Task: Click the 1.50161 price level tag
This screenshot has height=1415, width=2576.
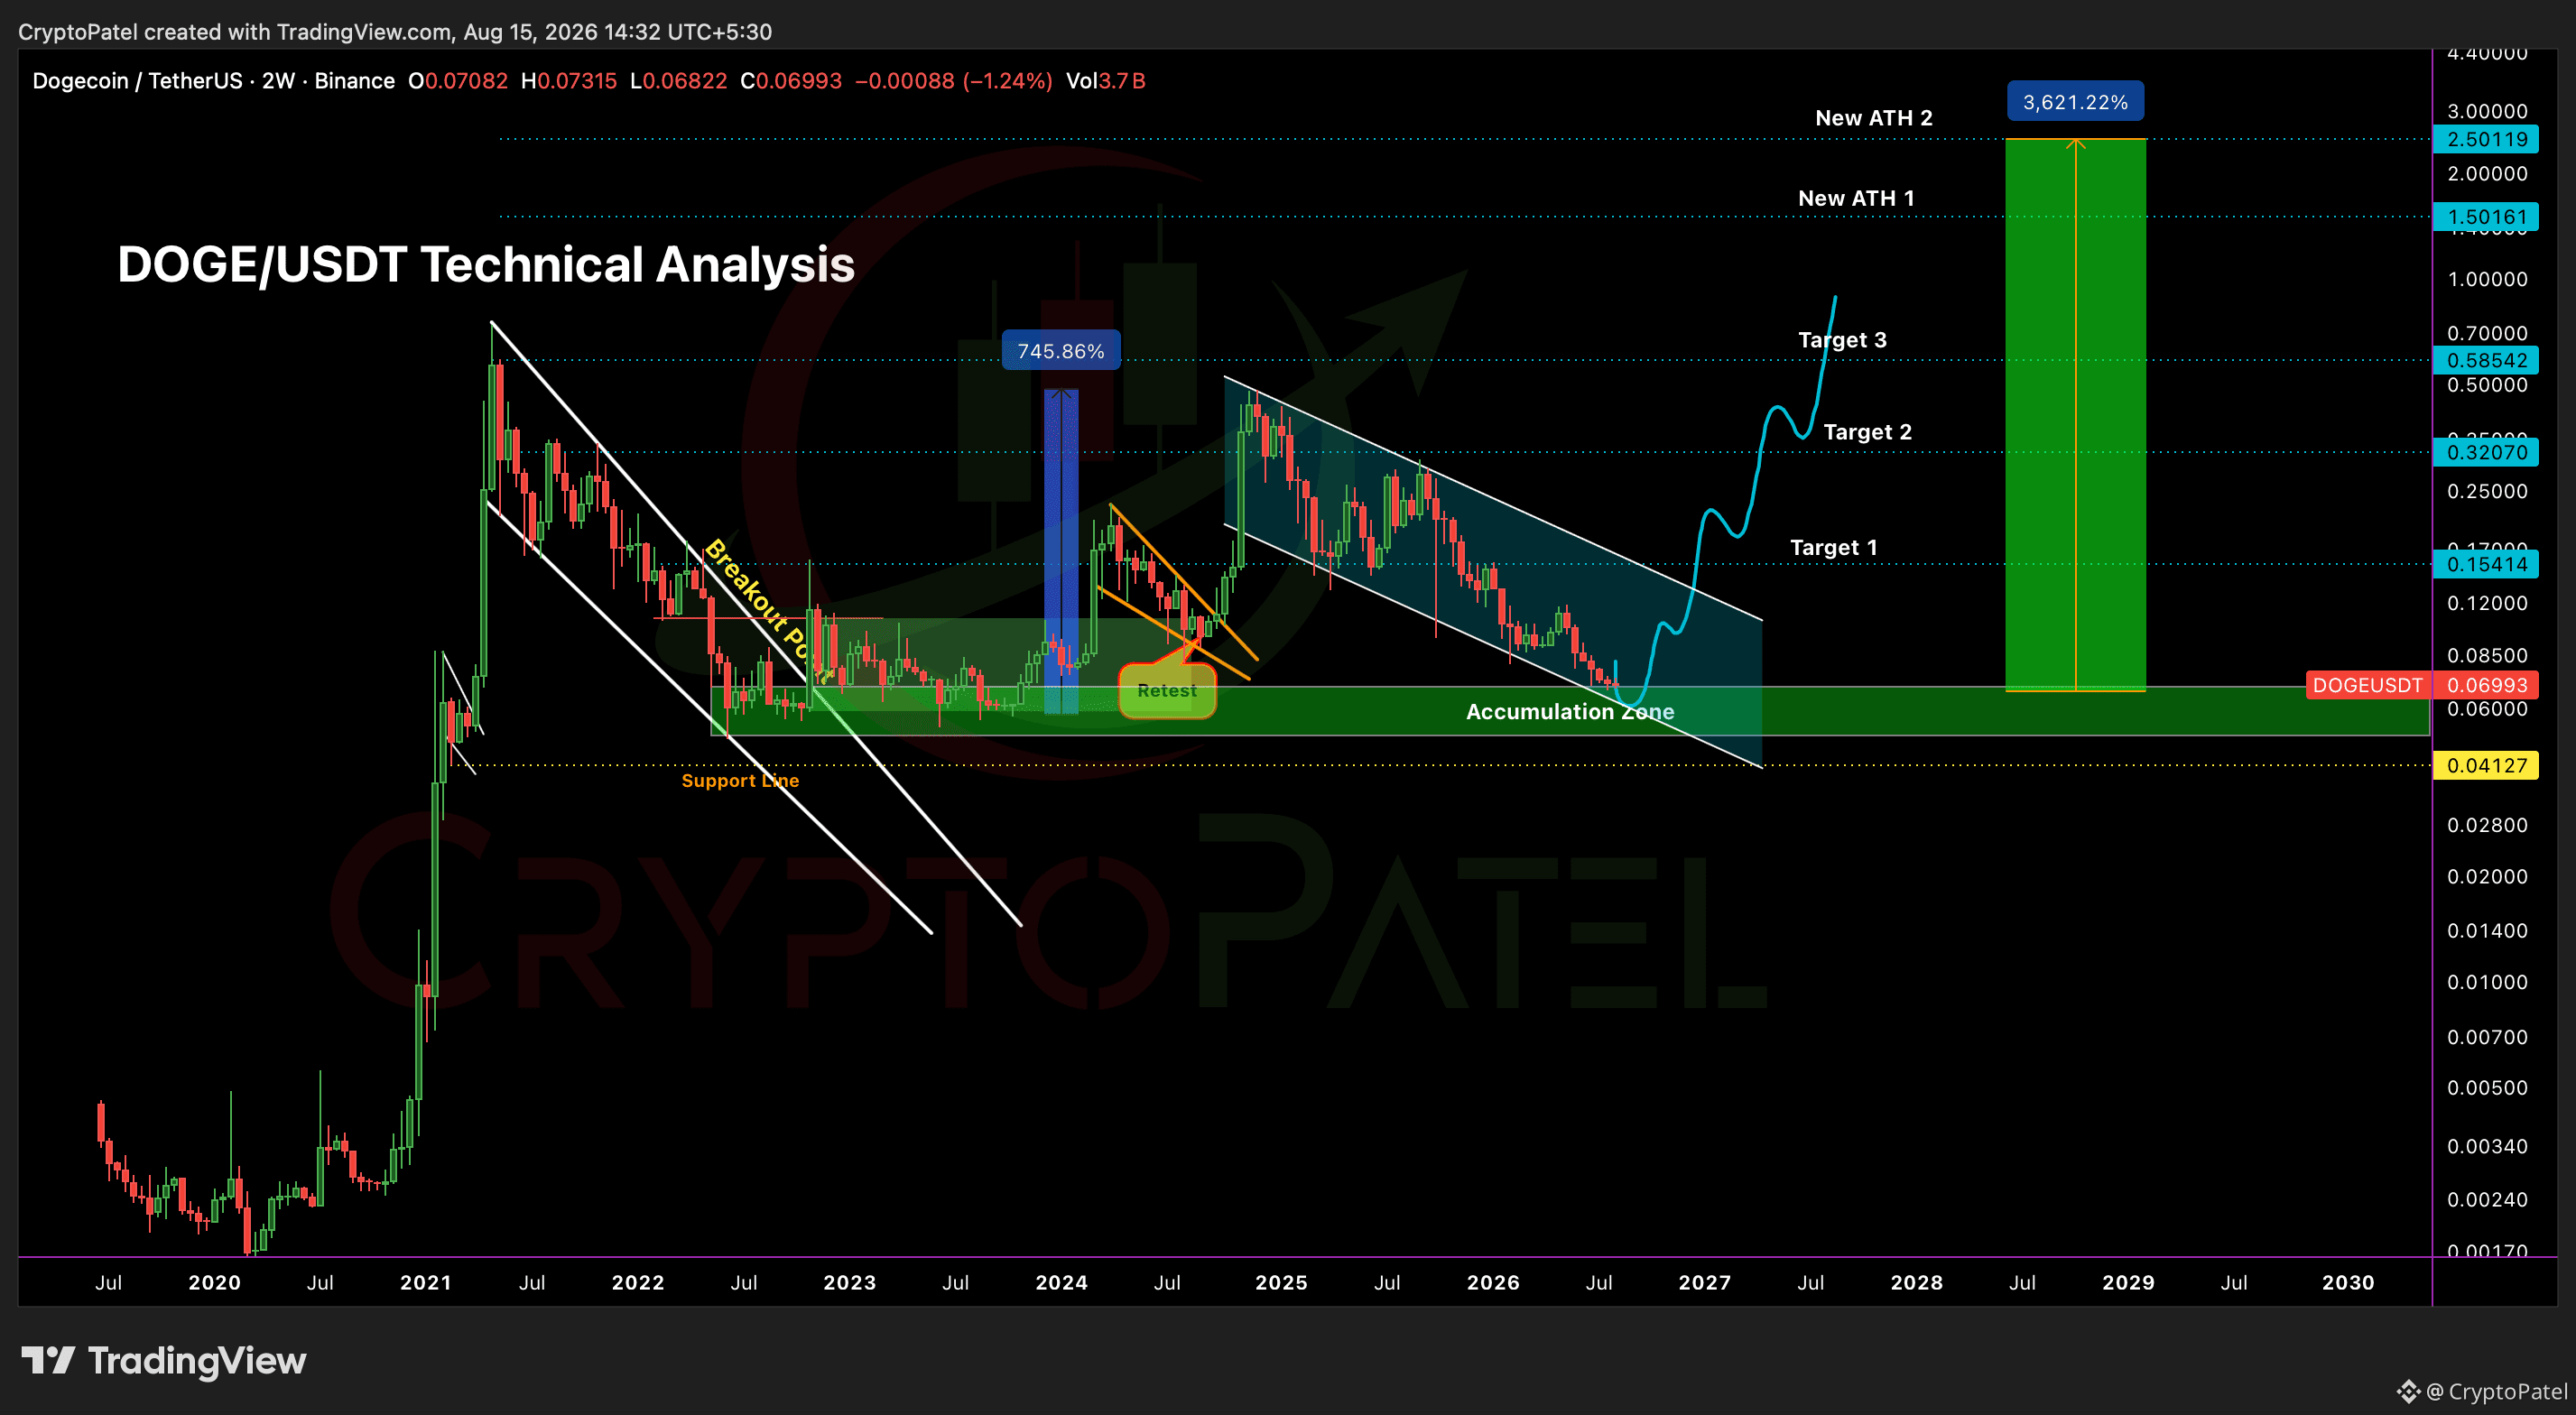Action: (x=2486, y=217)
